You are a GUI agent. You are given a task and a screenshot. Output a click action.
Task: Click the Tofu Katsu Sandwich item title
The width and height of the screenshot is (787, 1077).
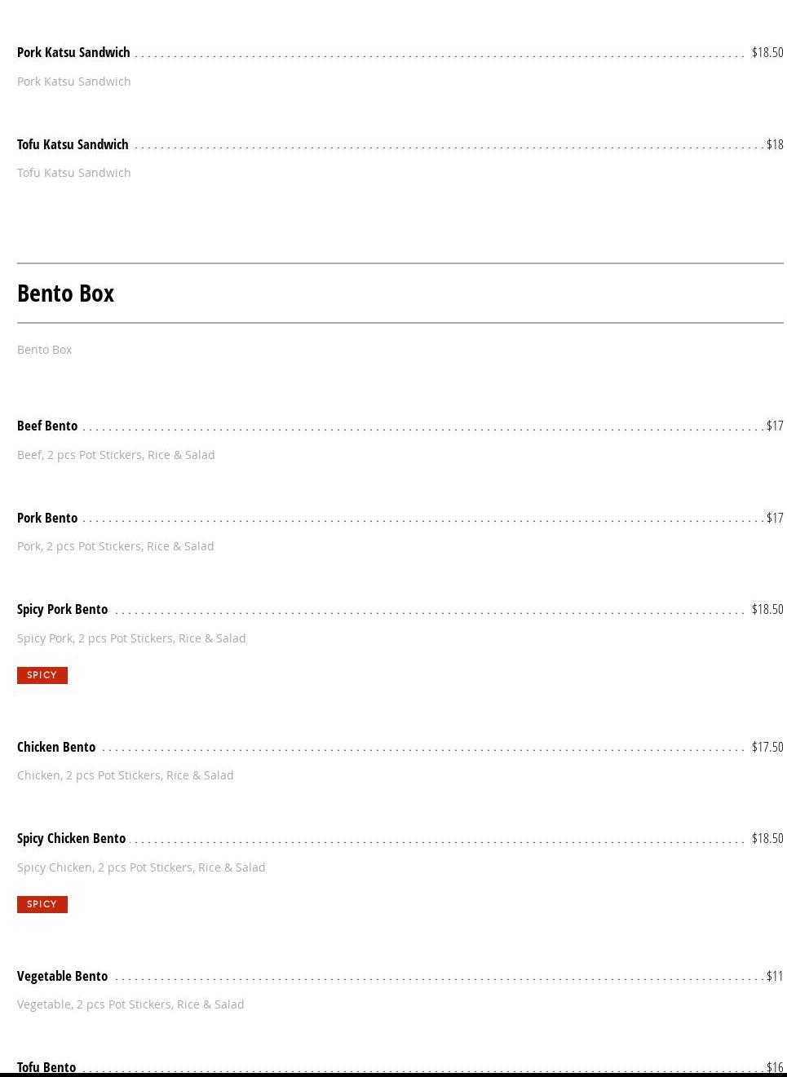[x=73, y=144]
